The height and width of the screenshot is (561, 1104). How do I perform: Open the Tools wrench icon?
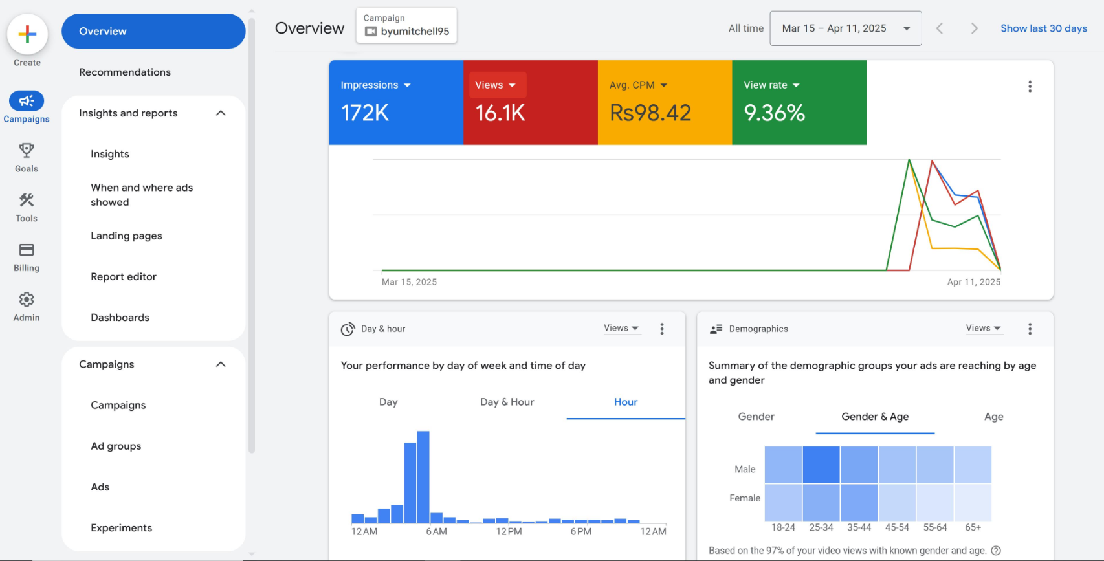tap(27, 201)
